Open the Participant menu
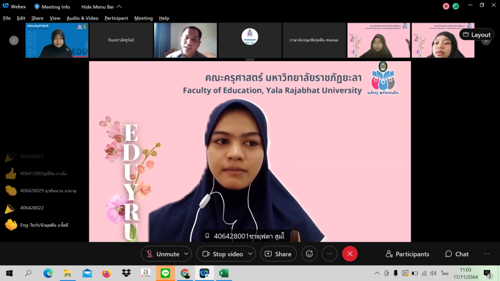 116,18
